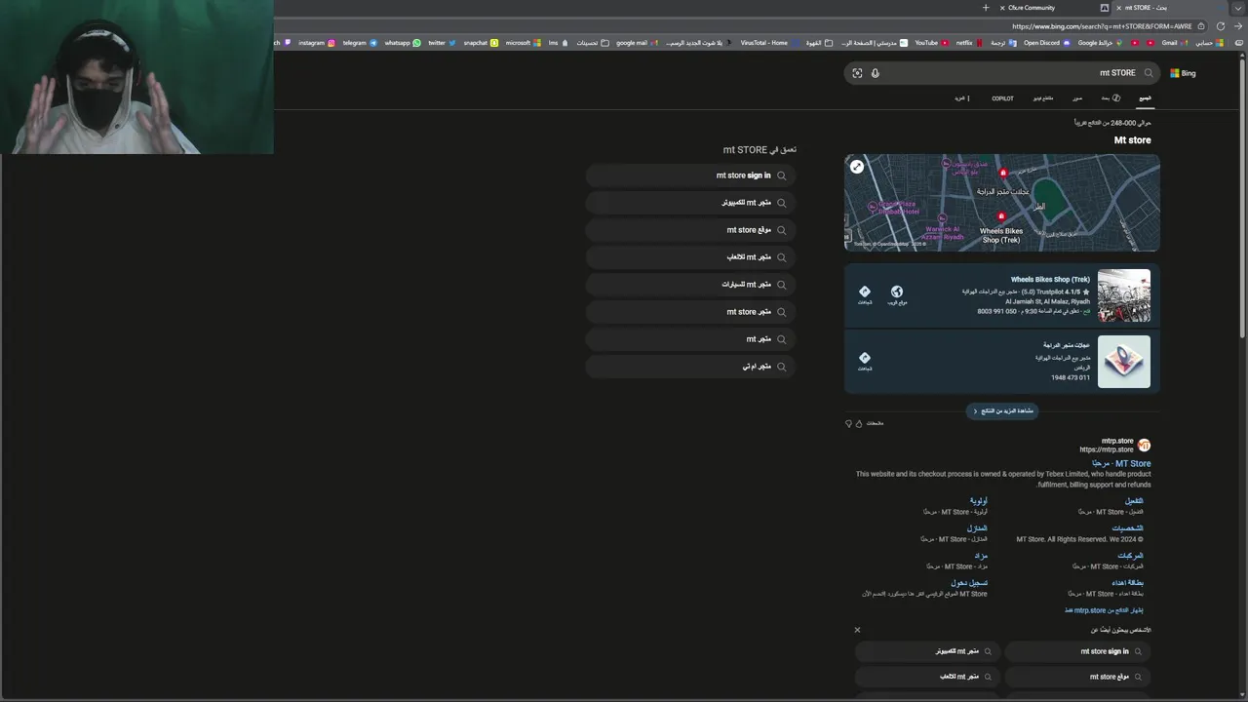Open lms bookmark
Viewport: 1248px width, 702px height.
click(559, 43)
